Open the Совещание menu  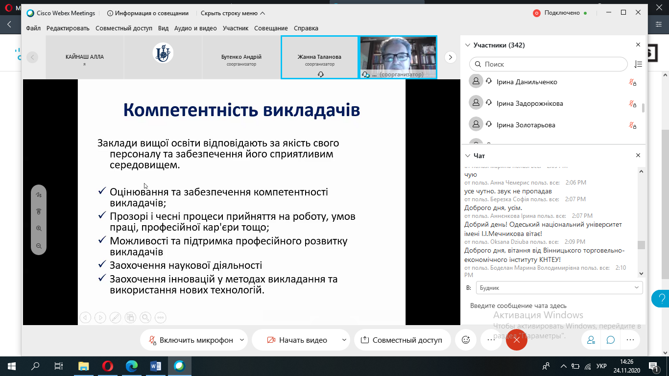point(271,28)
